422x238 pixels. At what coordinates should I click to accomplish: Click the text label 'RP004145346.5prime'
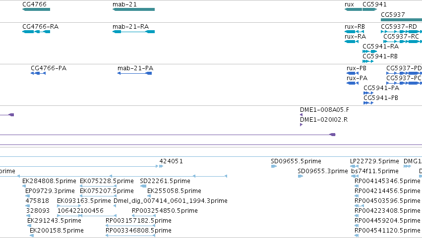click(x=387, y=181)
